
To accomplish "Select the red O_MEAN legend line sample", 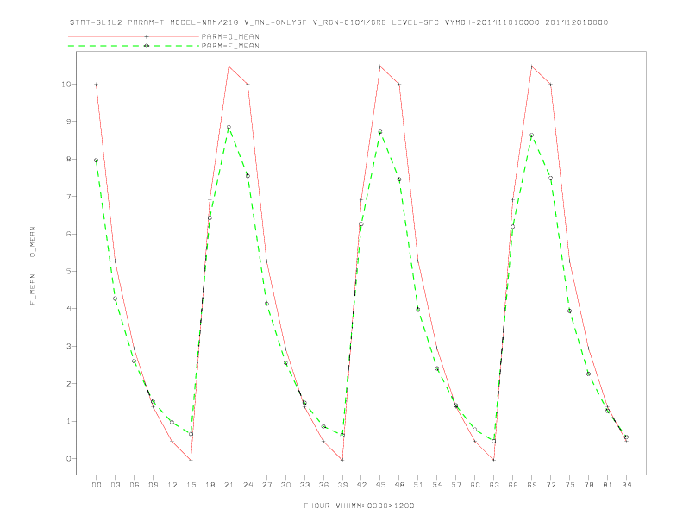I will click(134, 36).
